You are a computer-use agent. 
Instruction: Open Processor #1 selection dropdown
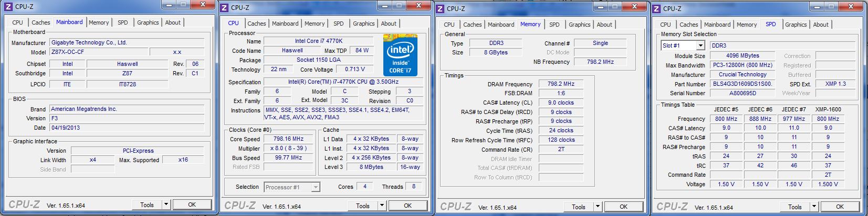pyautogui.click(x=292, y=187)
